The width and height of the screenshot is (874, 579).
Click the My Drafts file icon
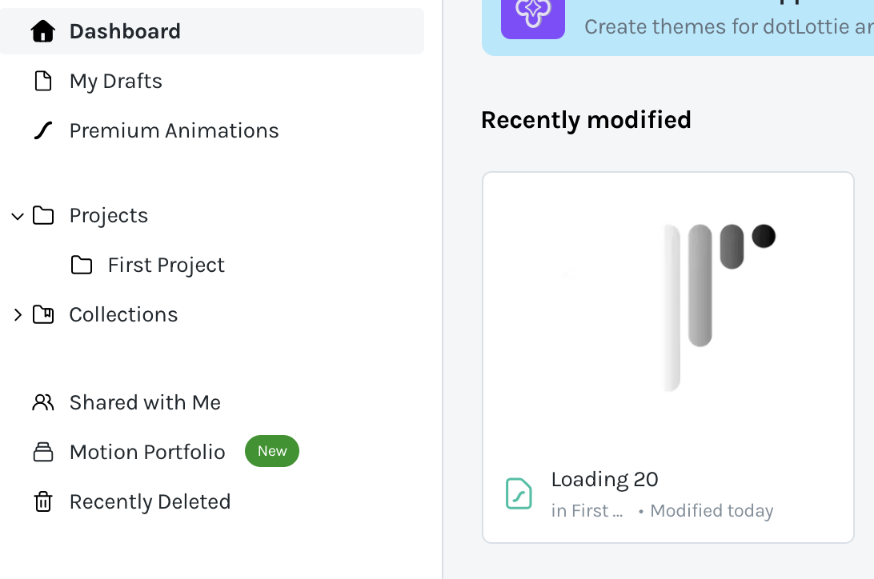click(42, 81)
